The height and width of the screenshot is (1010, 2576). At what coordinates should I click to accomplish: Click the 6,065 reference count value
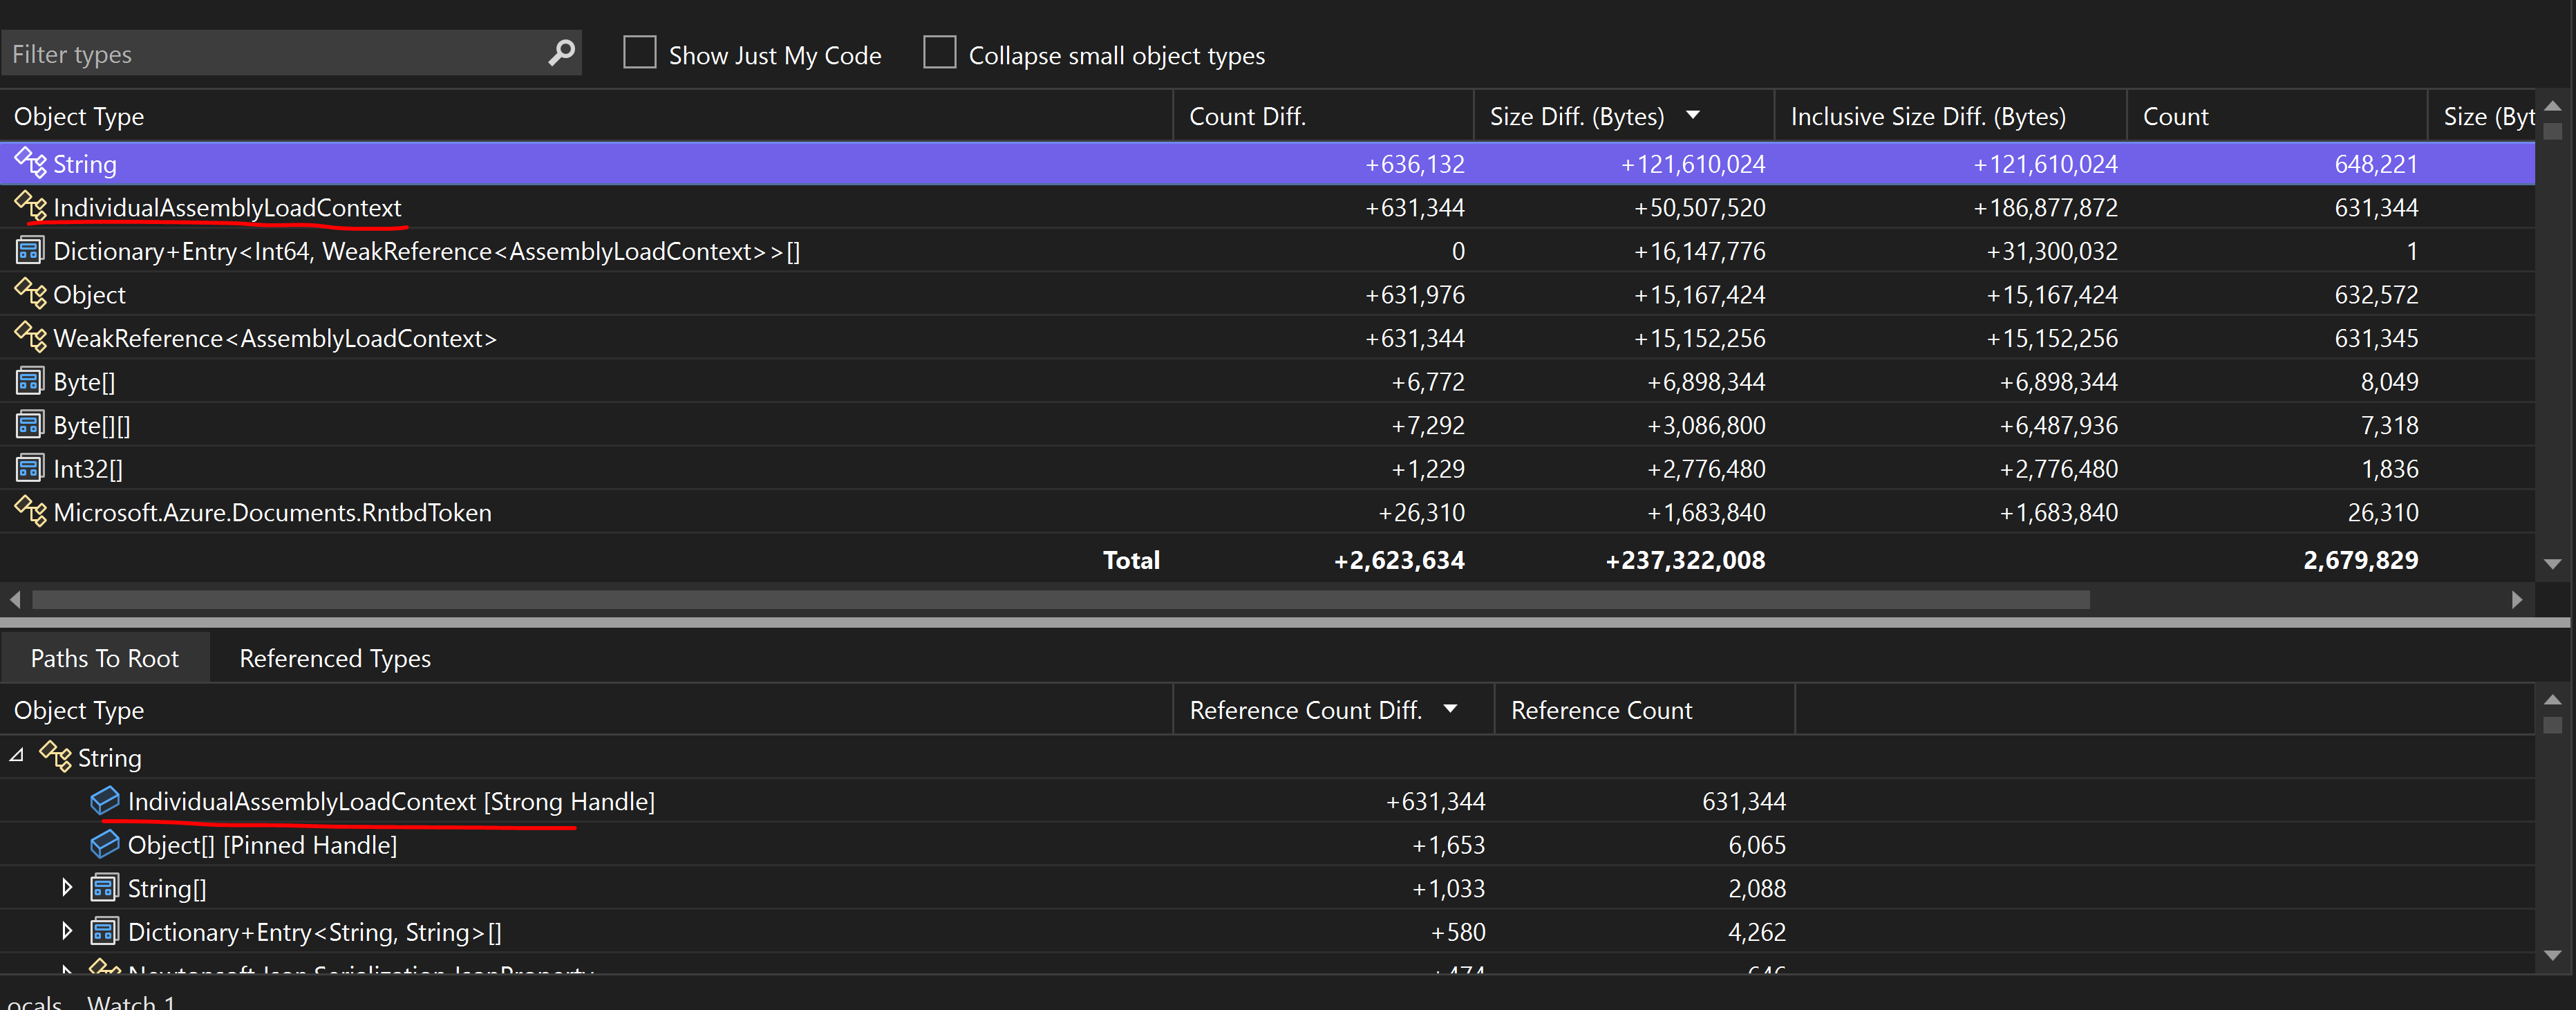pos(1756,845)
